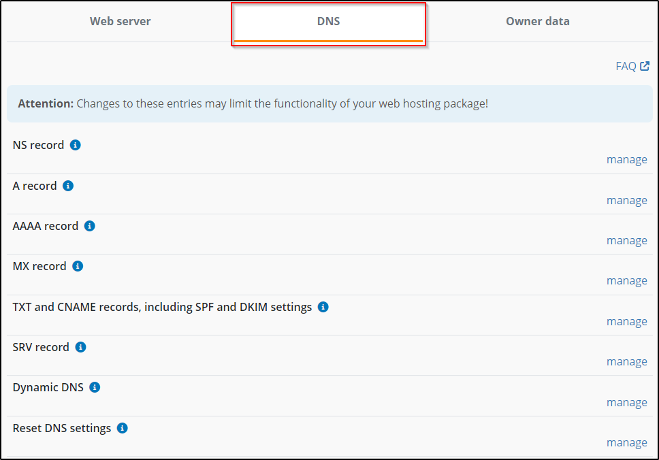Click the Dynamic DNS info icon

pos(95,387)
